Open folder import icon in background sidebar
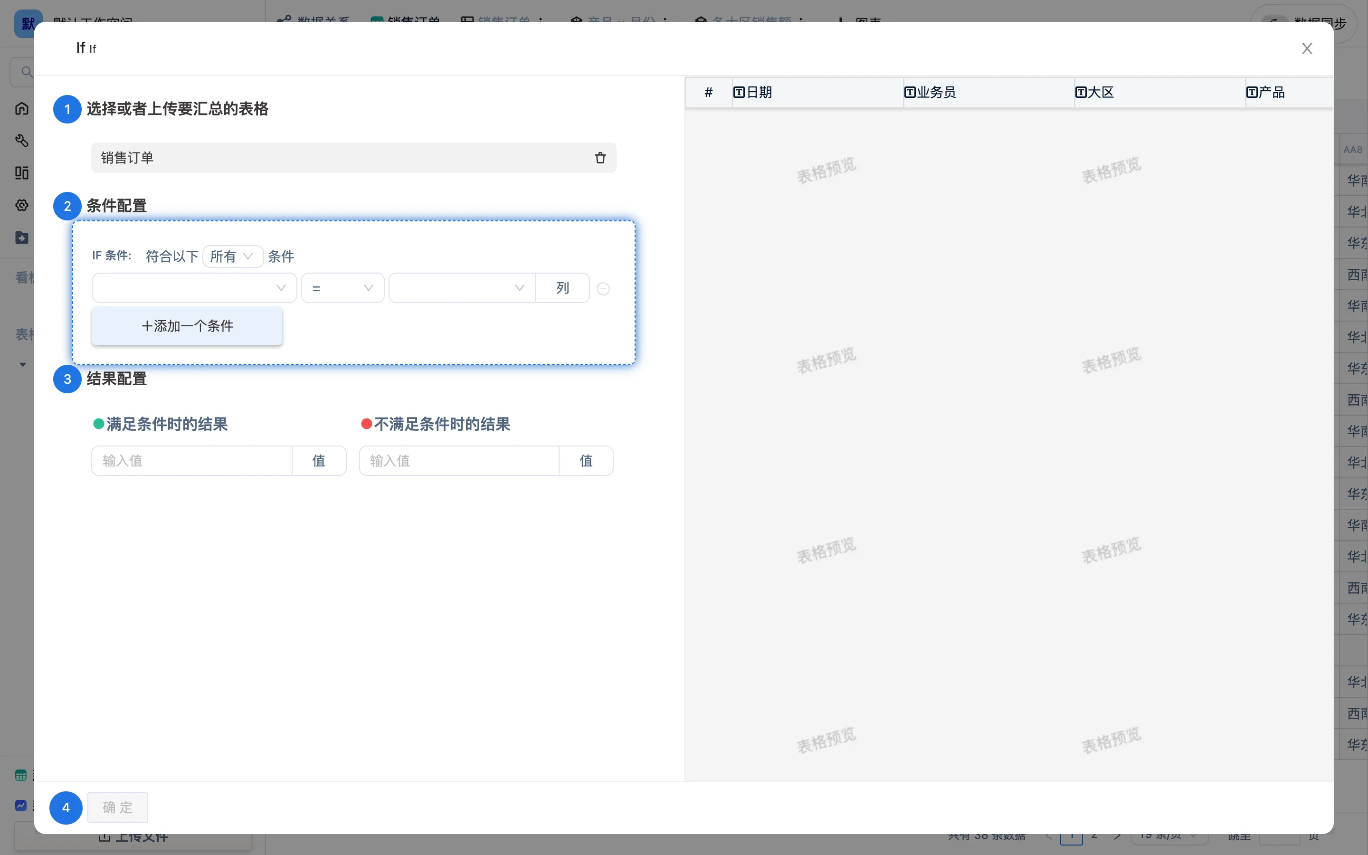The width and height of the screenshot is (1368, 855). [21, 237]
